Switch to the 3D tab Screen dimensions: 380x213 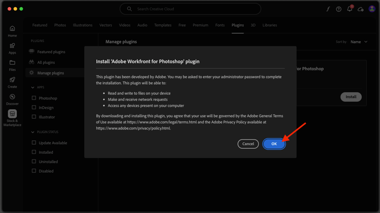[x=253, y=25]
